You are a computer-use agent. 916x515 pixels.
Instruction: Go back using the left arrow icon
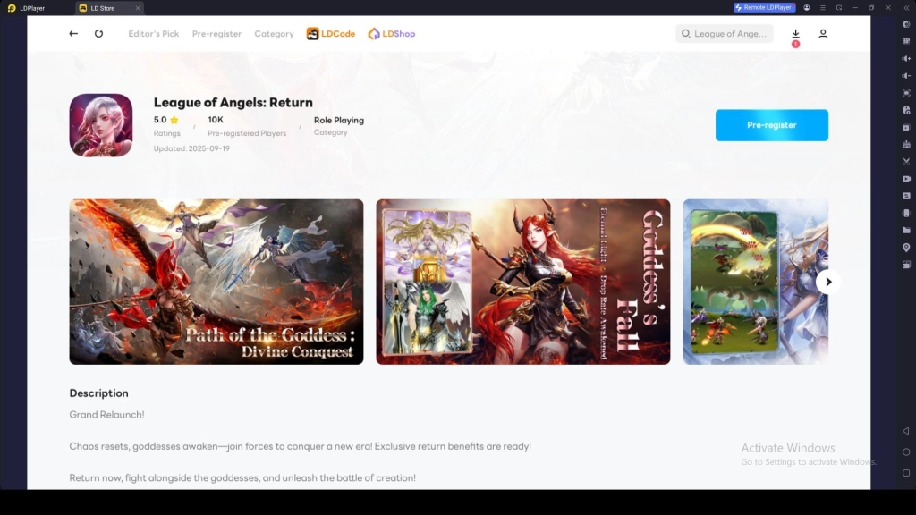(x=73, y=34)
